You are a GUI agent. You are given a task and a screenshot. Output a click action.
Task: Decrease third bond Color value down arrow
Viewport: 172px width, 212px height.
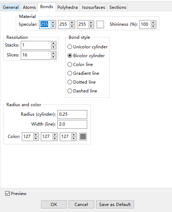click(74, 138)
